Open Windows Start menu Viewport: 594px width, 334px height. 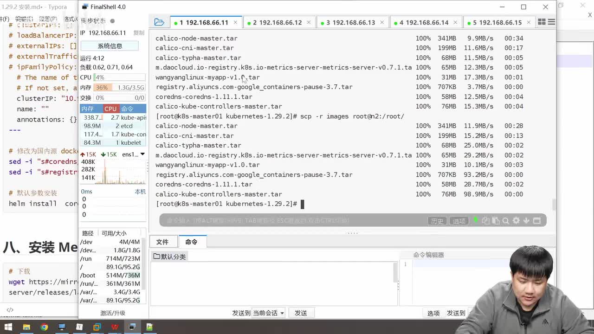pos(8,327)
